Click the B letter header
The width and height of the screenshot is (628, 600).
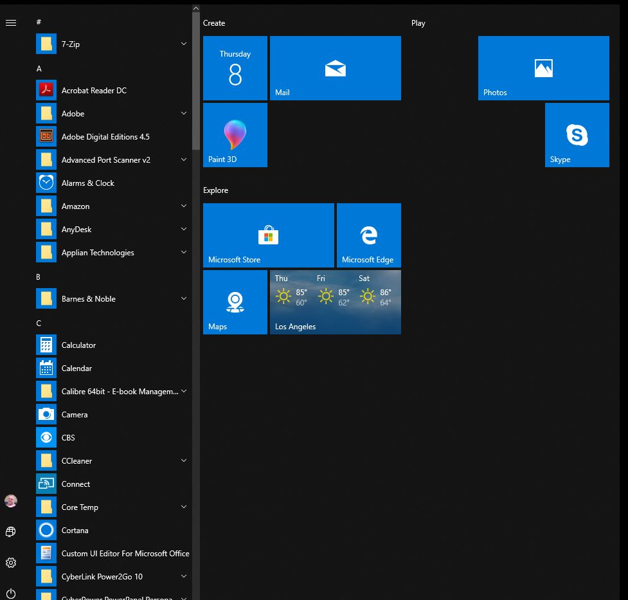[39, 277]
